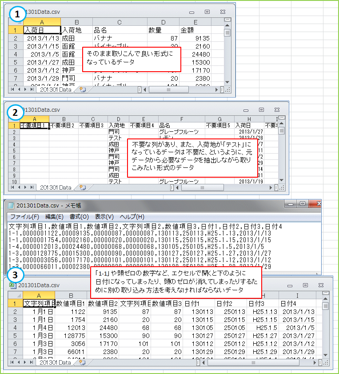Jump to last sheet in the 入荷日-first window

point(32,89)
